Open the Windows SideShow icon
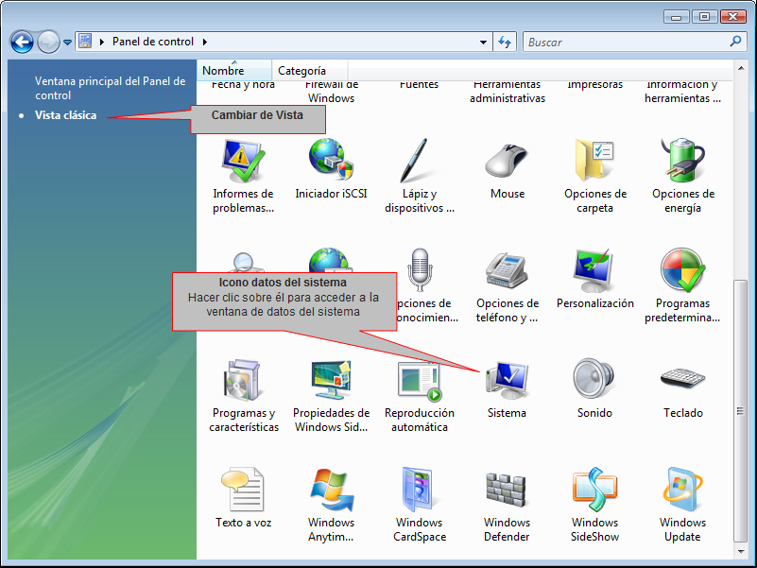 594,490
